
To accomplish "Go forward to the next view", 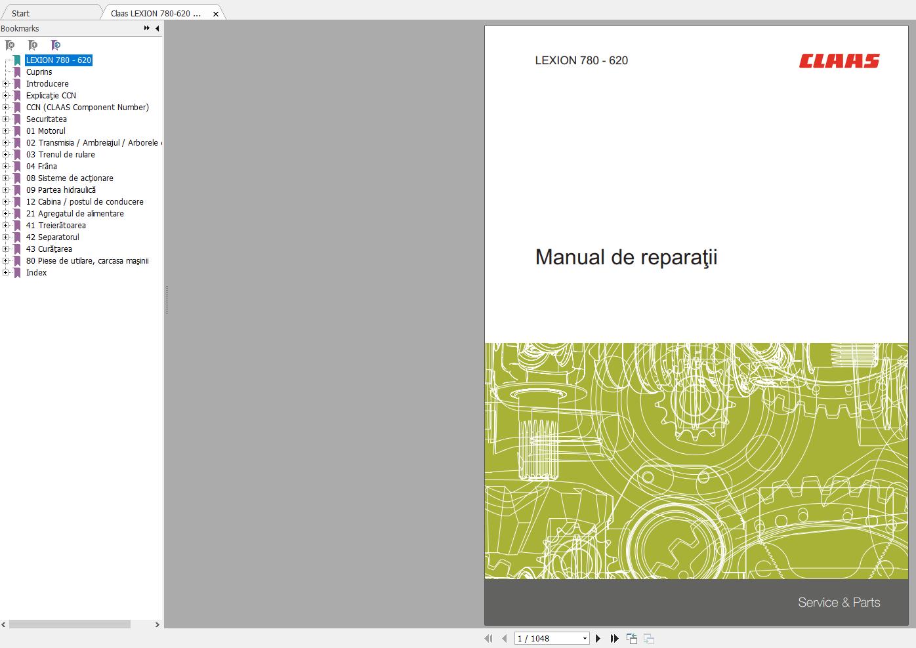I will 650,638.
